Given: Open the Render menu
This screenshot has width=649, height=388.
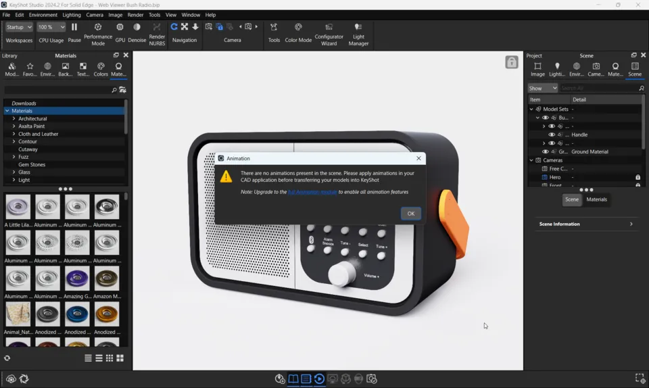Looking at the screenshot, I should coord(135,15).
